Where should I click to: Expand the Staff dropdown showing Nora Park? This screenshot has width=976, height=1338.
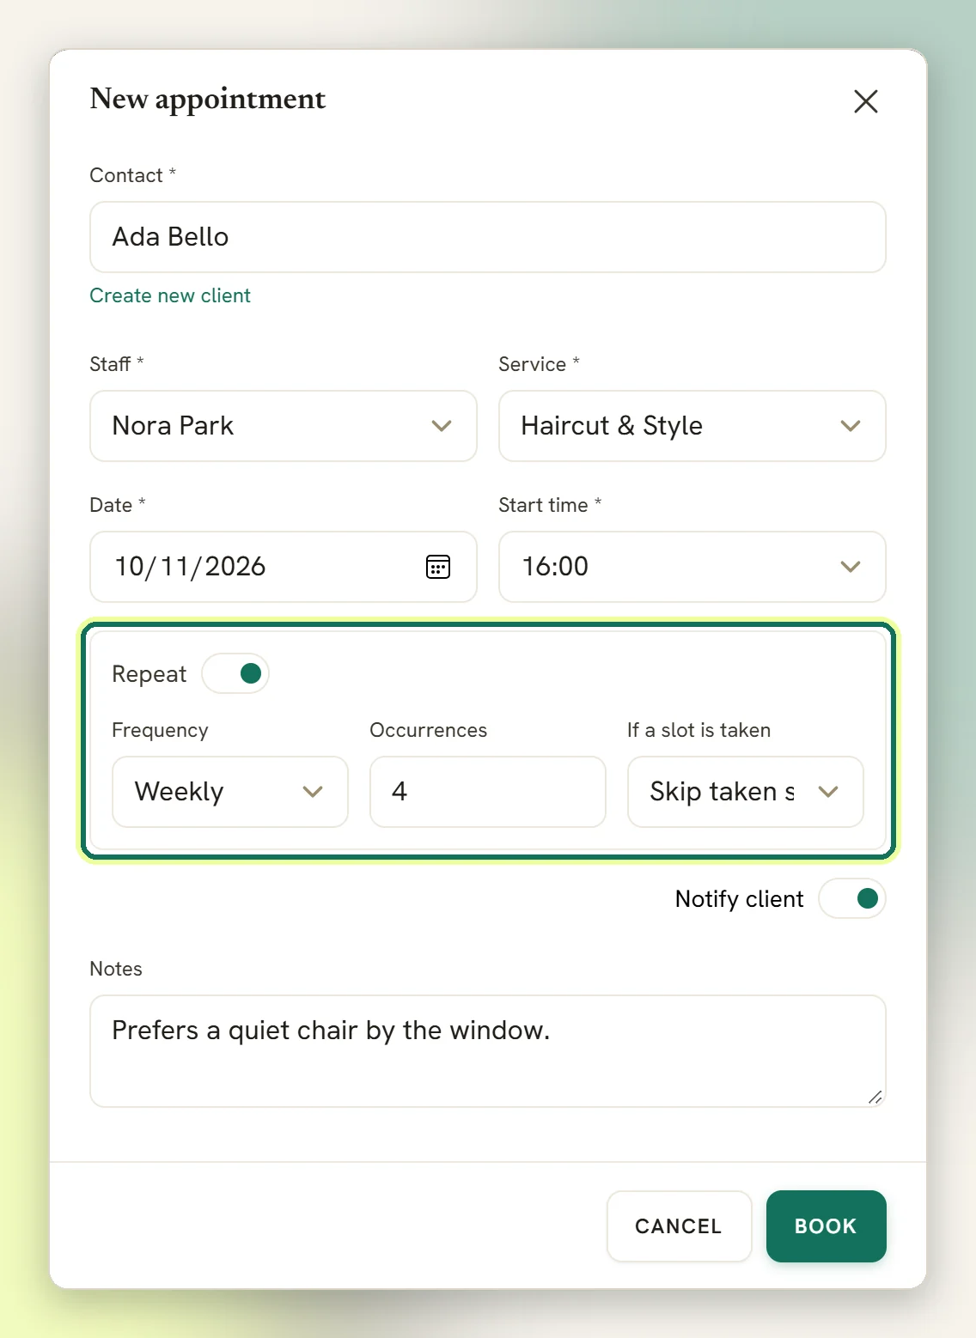pyautogui.click(x=284, y=426)
